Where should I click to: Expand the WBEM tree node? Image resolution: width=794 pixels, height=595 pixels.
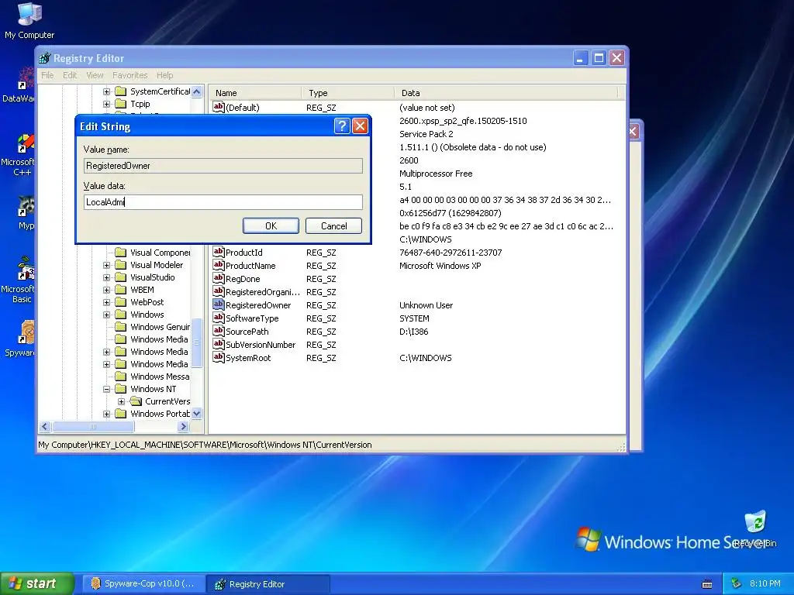coord(106,290)
